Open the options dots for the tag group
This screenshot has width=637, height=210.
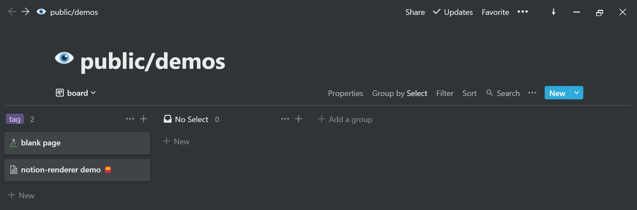coord(130,119)
